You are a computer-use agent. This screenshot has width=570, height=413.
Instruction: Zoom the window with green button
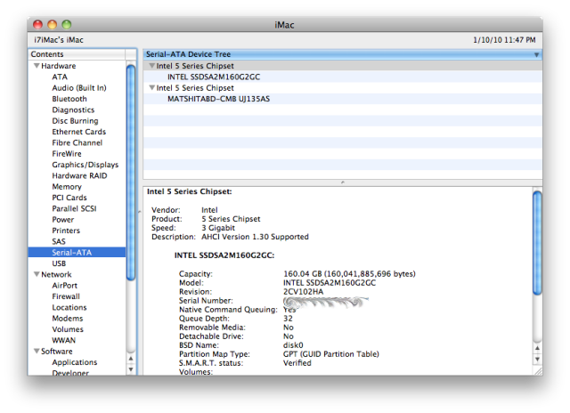(67, 25)
